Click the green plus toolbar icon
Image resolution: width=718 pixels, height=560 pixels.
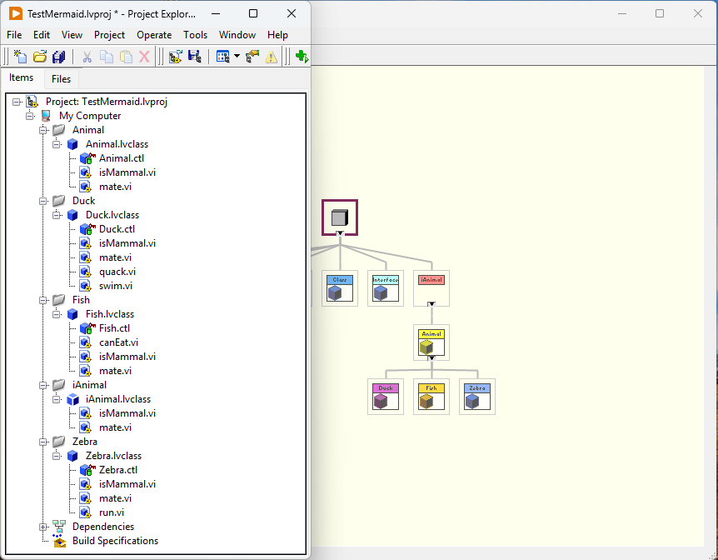click(302, 57)
